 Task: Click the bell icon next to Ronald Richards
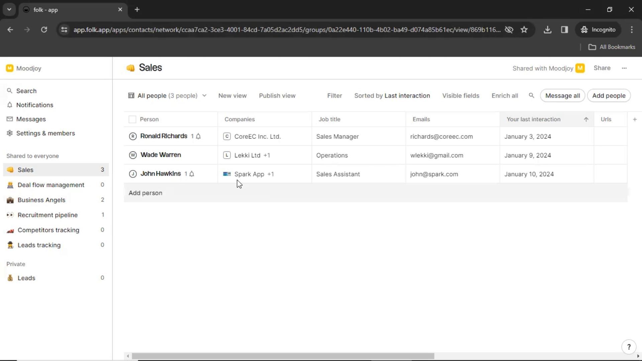(198, 136)
